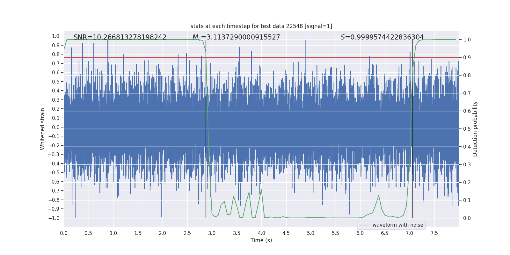Click the 4.0 tick label on time axis
The image size is (510, 255).
pos(261,233)
